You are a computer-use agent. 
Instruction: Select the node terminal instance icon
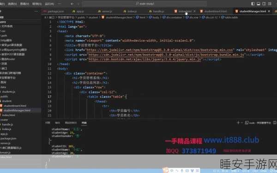tap(247, 123)
